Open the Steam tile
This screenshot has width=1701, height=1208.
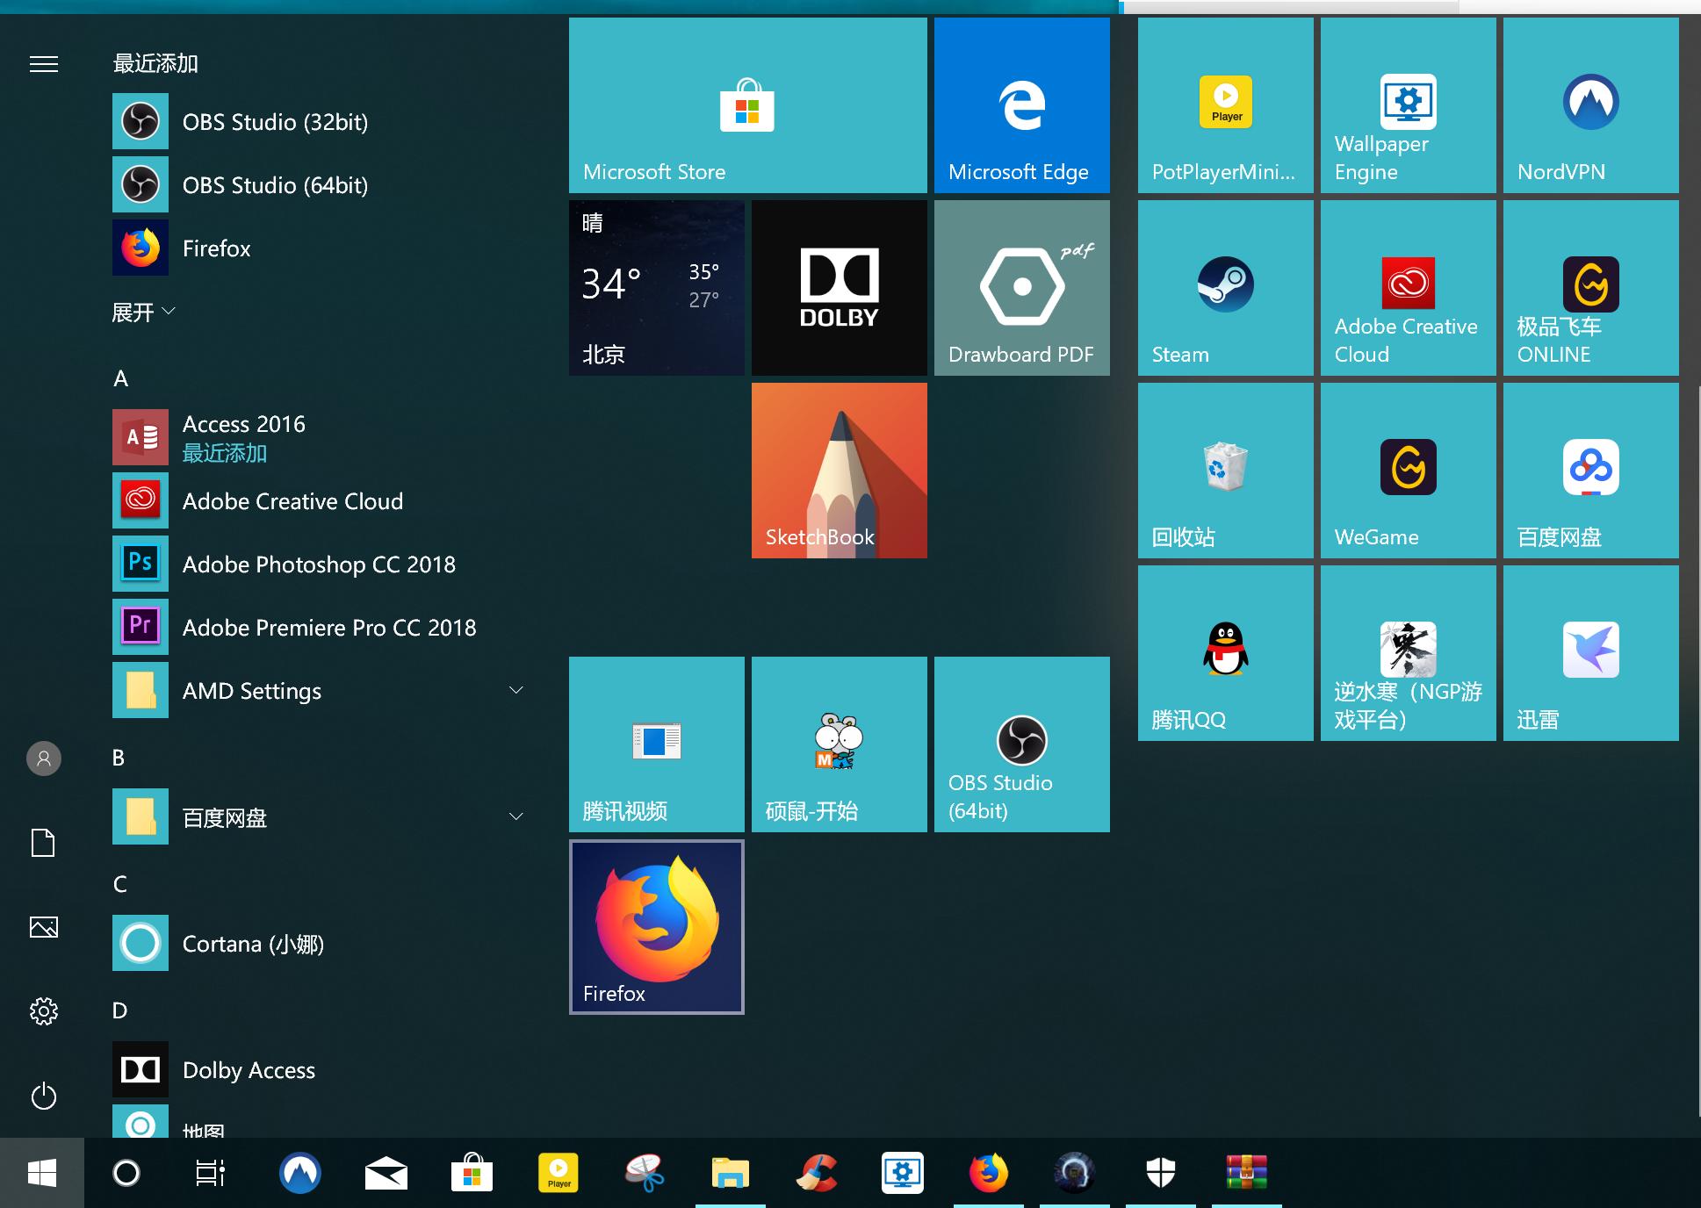point(1225,288)
